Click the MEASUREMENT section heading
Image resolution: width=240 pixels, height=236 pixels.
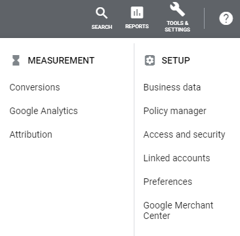click(x=61, y=60)
